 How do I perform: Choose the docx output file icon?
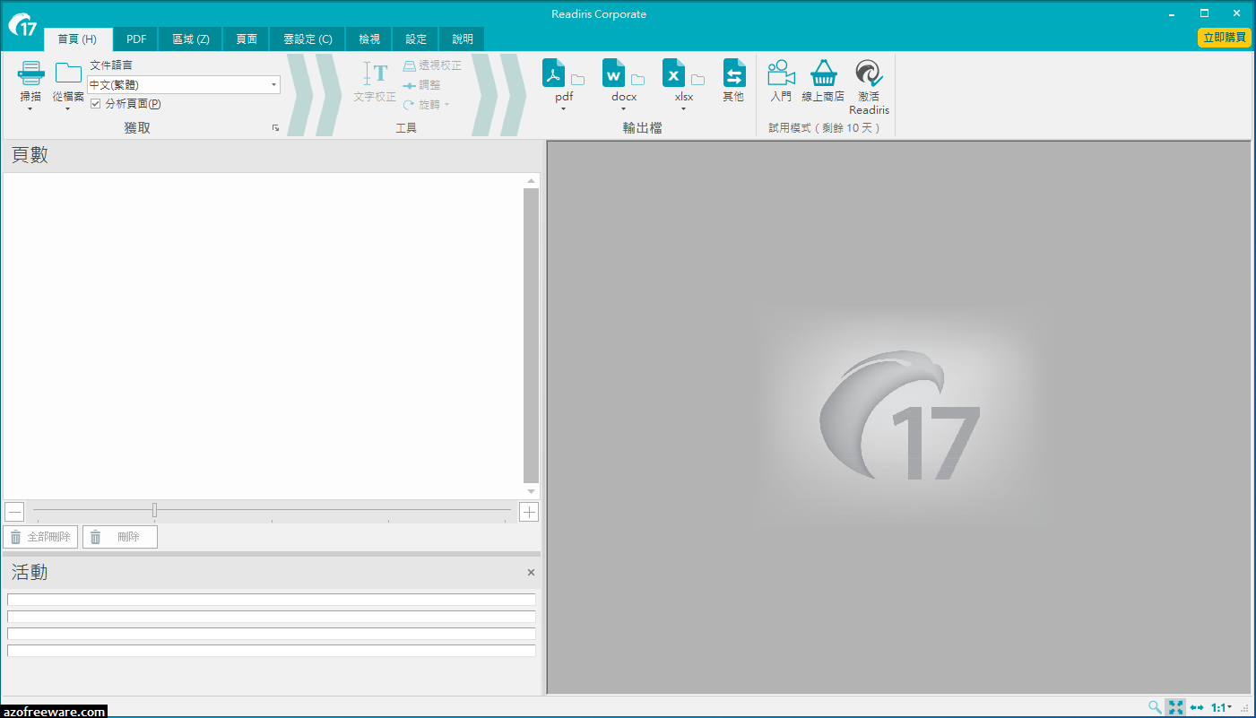click(614, 73)
